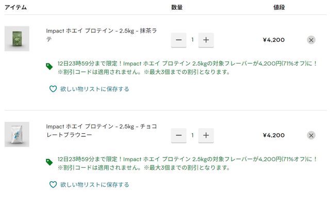
Task: Remove チョコレートブラウニー protein from cart
Action: click(311, 135)
